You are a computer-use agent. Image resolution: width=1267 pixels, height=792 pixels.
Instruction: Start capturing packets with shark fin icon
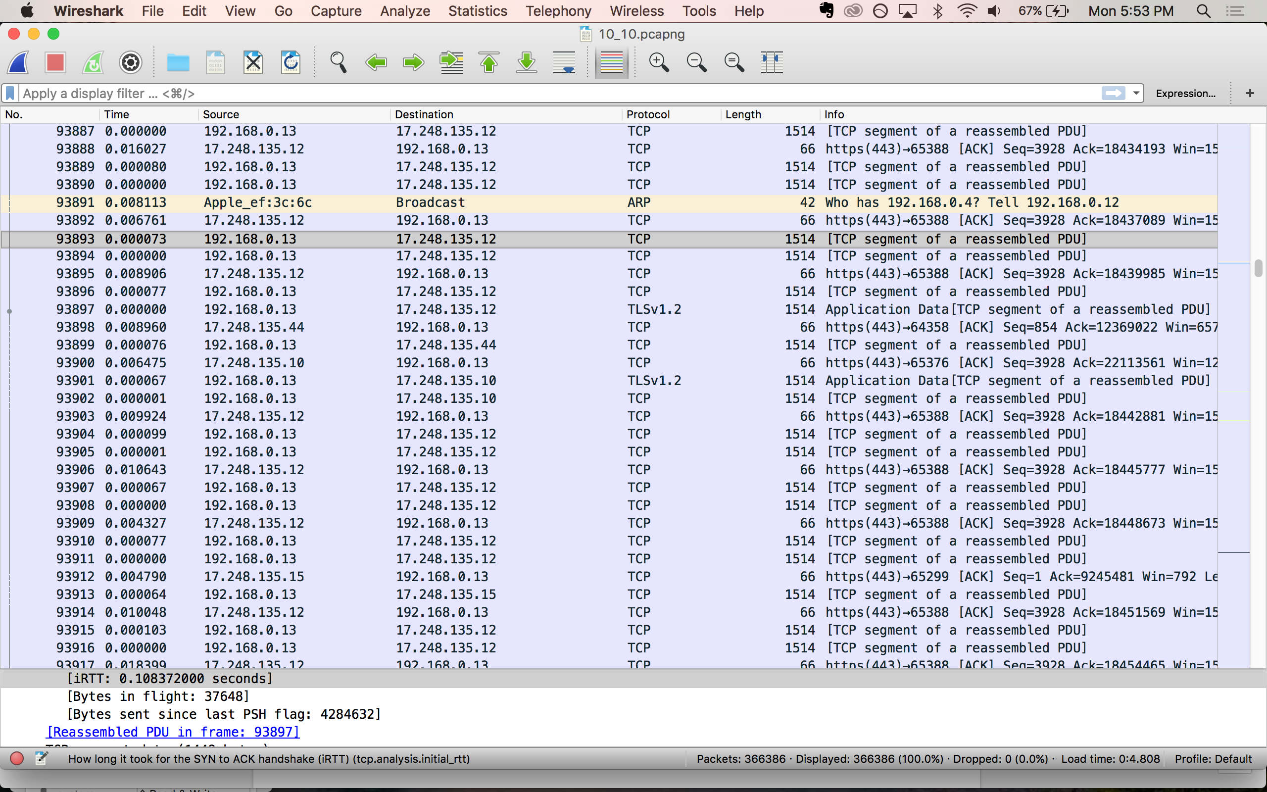pyautogui.click(x=18, y=63)
